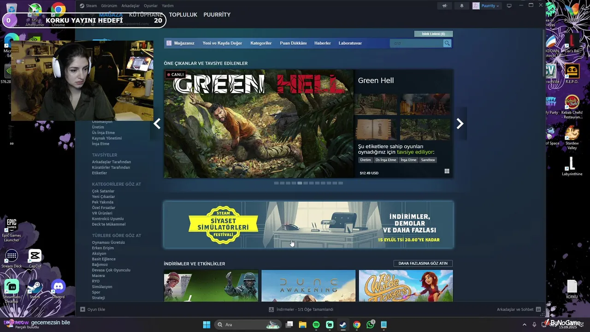Screen dimensions: 590x332
Task: Go to the PUURRİTY profile tab
Action: 217,15
